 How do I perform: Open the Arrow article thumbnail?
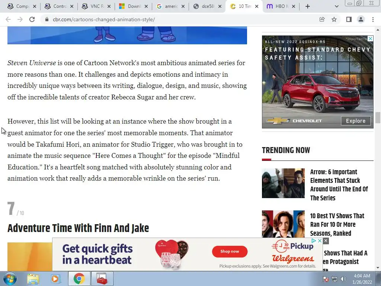pyautogui.click(x=283, y=183)
